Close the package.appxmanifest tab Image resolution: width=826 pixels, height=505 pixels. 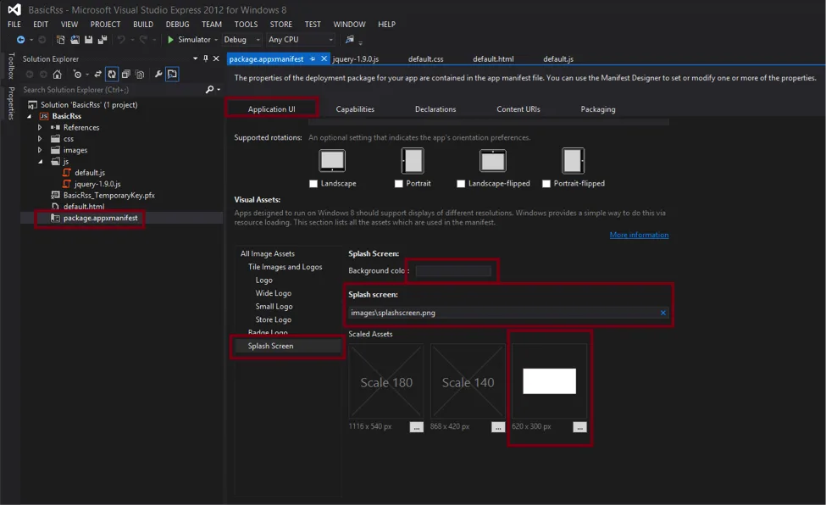tap(324, 58)
